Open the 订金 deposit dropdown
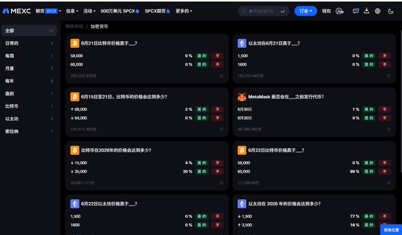Image resolution: width=402 pixels, height=235 pixels. 306,11
